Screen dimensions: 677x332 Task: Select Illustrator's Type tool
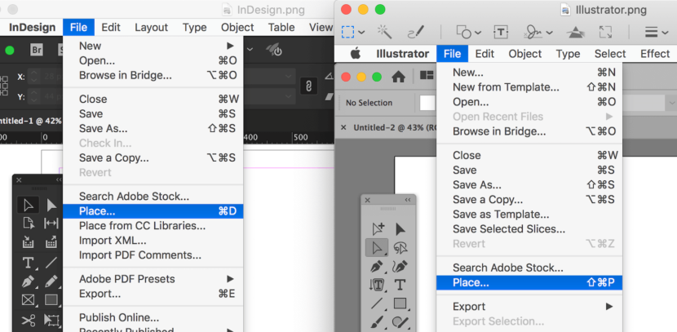400,285
